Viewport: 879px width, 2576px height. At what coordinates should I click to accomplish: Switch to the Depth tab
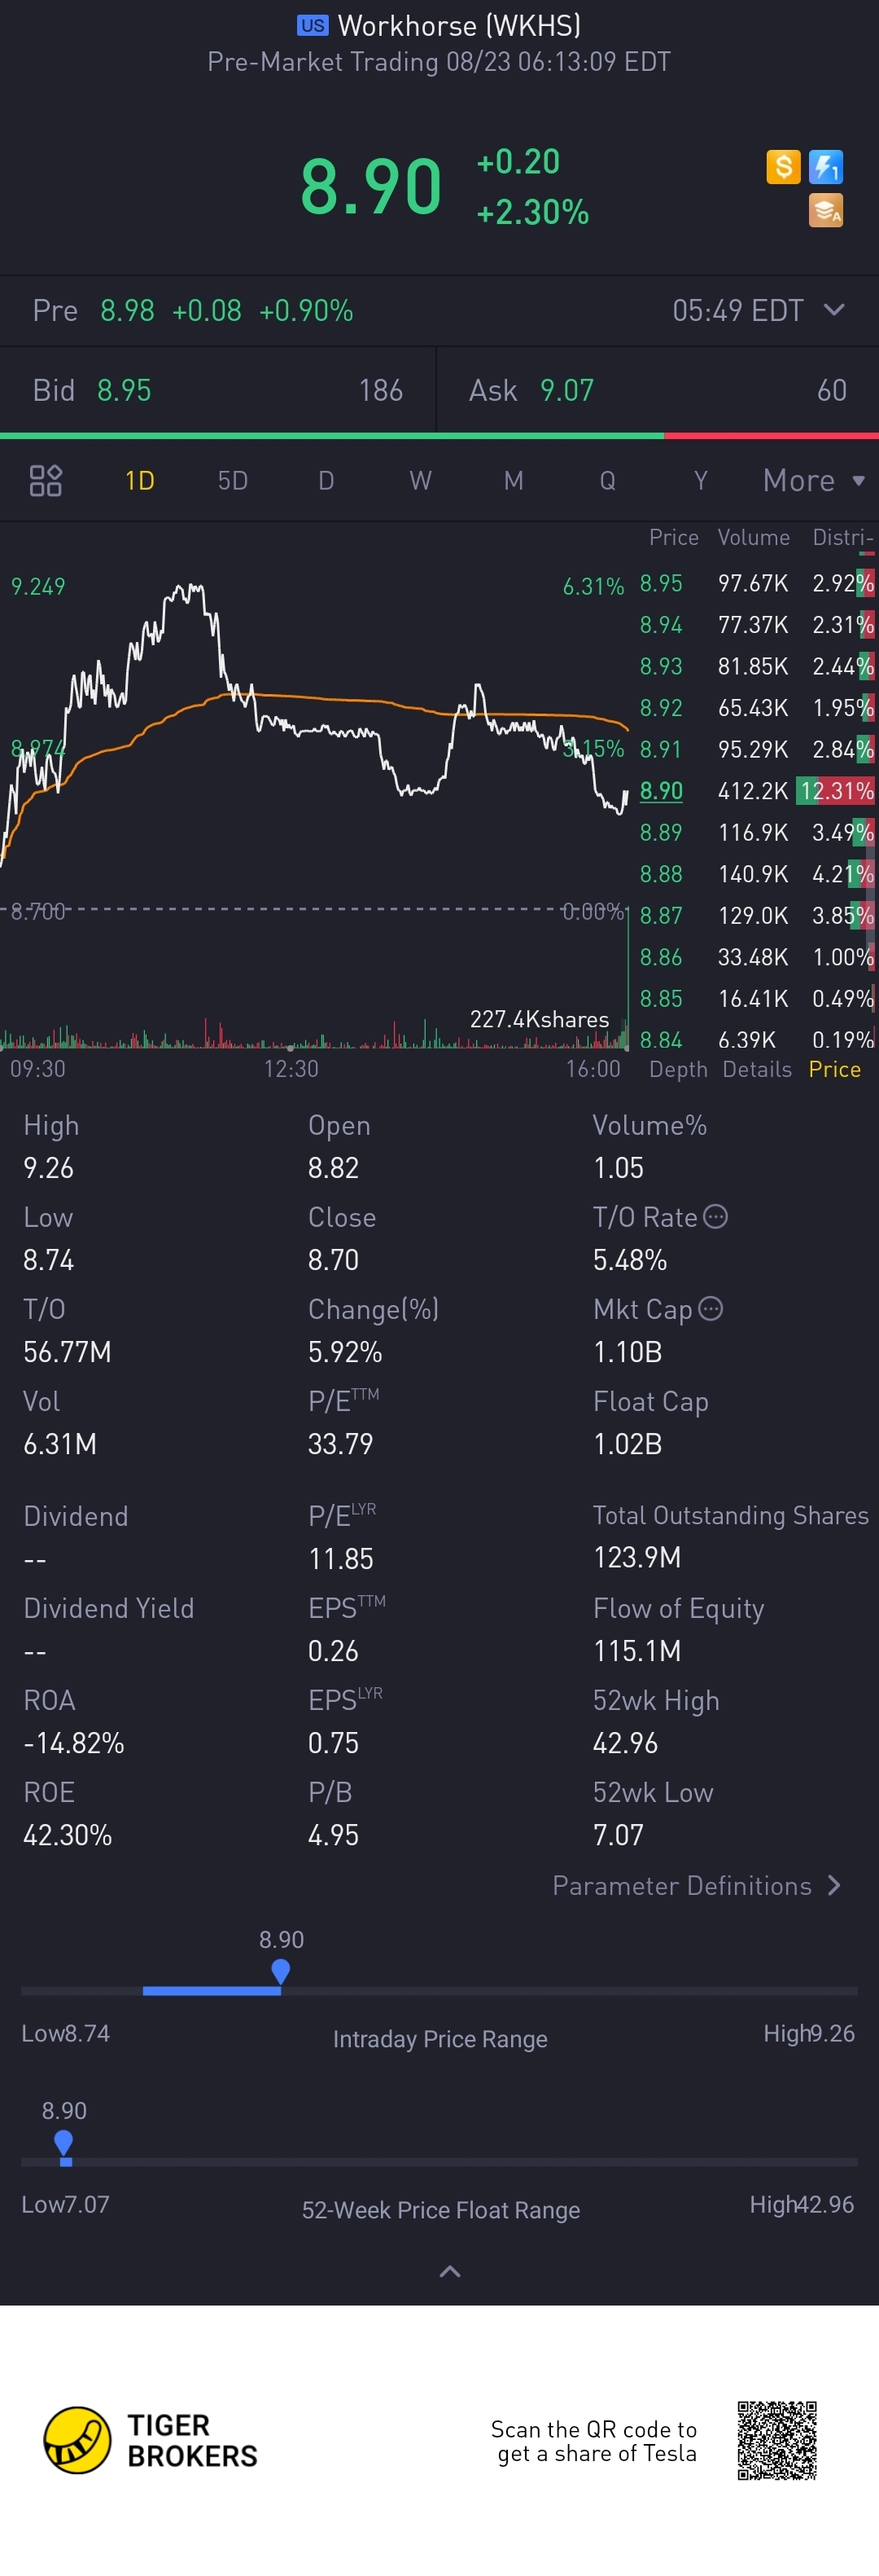(678, 1069)
